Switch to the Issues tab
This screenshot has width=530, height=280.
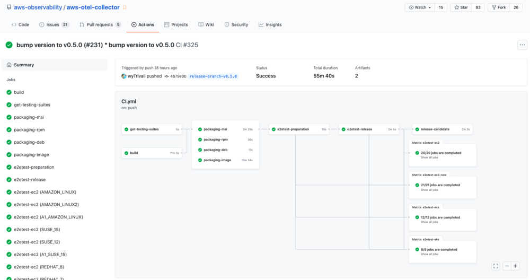54,25
